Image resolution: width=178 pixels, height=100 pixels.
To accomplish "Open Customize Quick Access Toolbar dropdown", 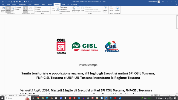I will (x=31, y=2).
